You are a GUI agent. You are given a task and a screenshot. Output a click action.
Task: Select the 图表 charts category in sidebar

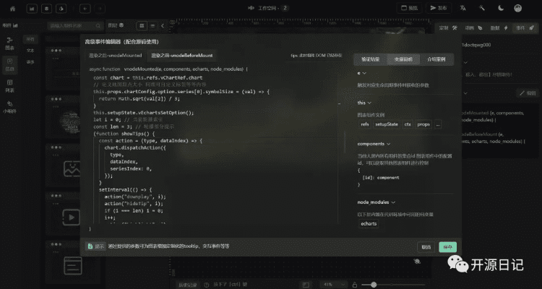[x=9, y=44]
